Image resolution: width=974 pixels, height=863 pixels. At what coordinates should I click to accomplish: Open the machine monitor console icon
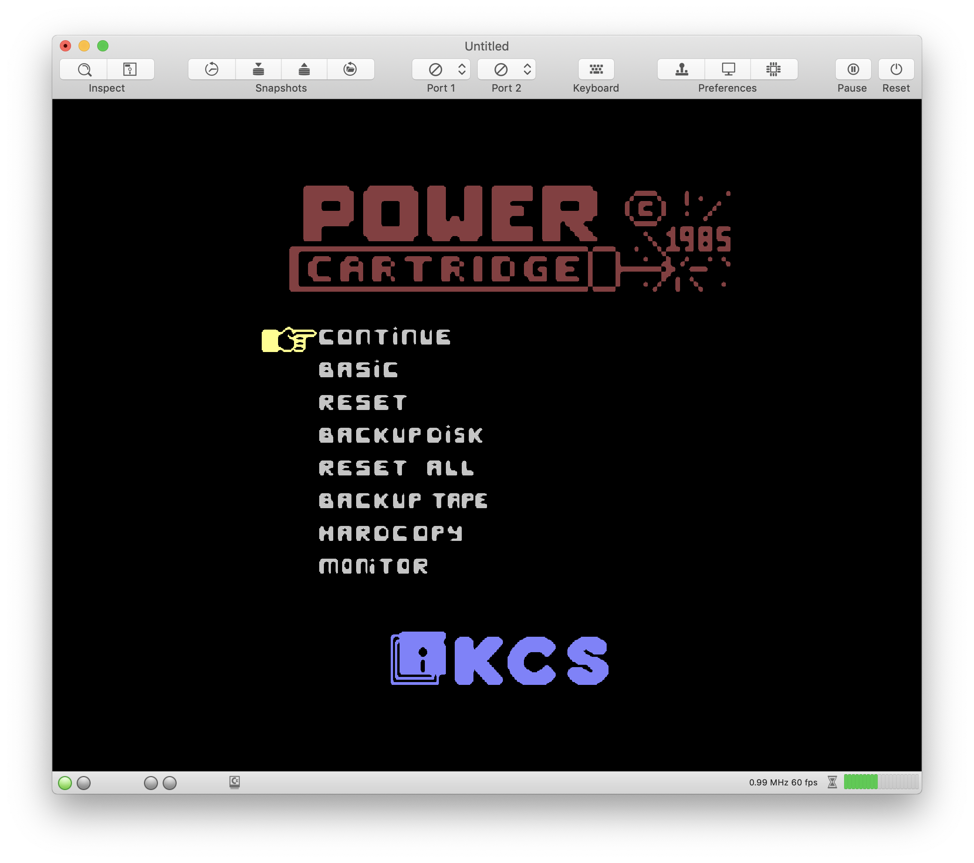(x=130, y=70)
